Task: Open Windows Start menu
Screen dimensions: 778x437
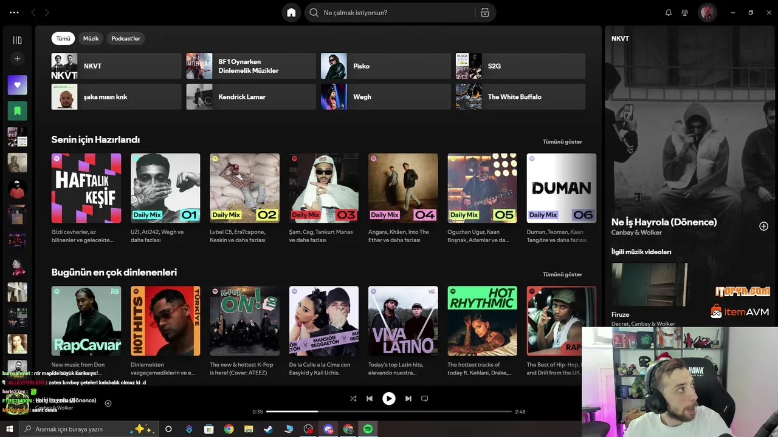Action: [9, 429]
